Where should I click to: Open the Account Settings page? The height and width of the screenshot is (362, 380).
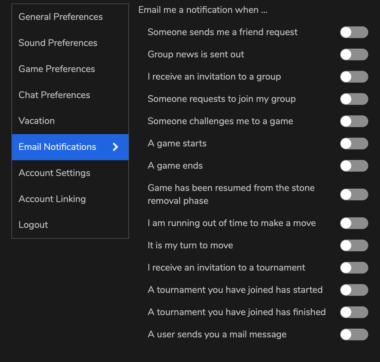pos(55,173)
